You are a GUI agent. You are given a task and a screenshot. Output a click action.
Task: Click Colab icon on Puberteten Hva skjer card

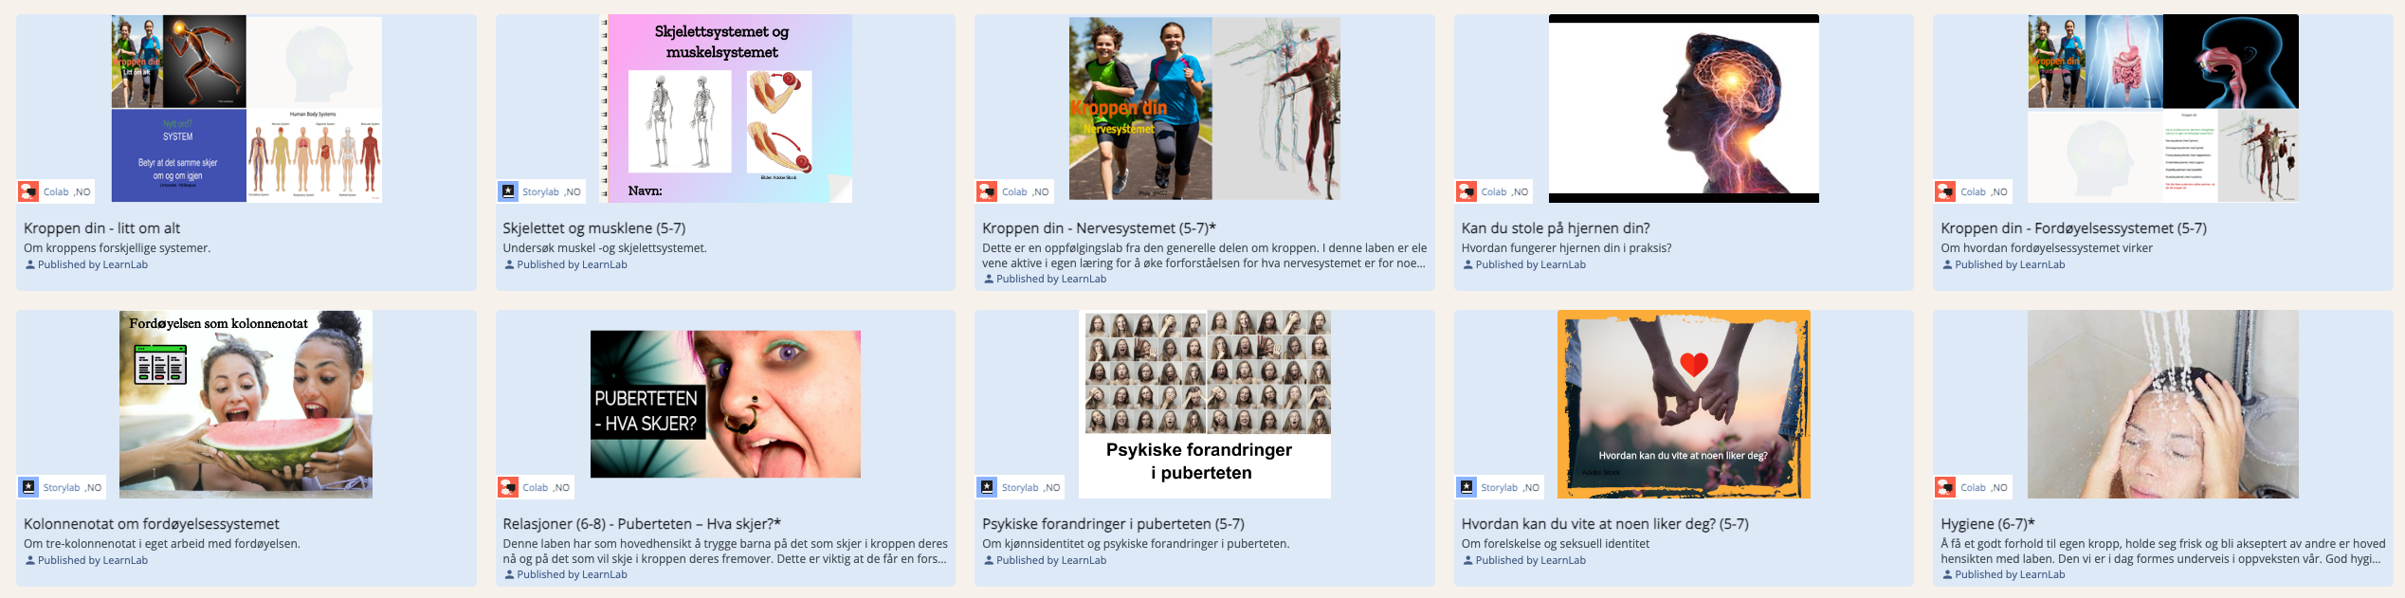(x=508, y=487)
